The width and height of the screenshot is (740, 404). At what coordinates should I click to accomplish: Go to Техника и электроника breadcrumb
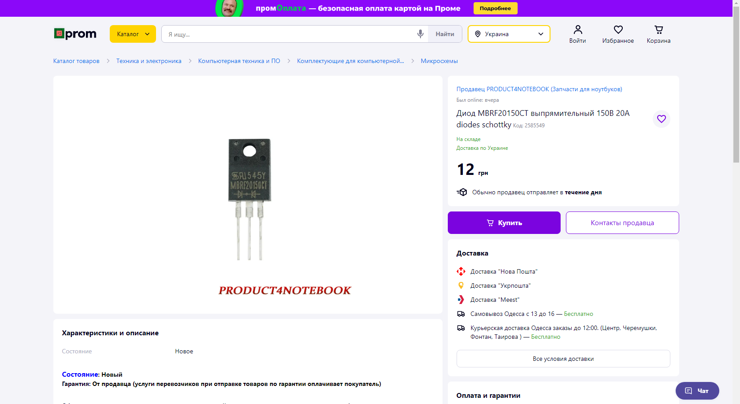click(149, 61)
